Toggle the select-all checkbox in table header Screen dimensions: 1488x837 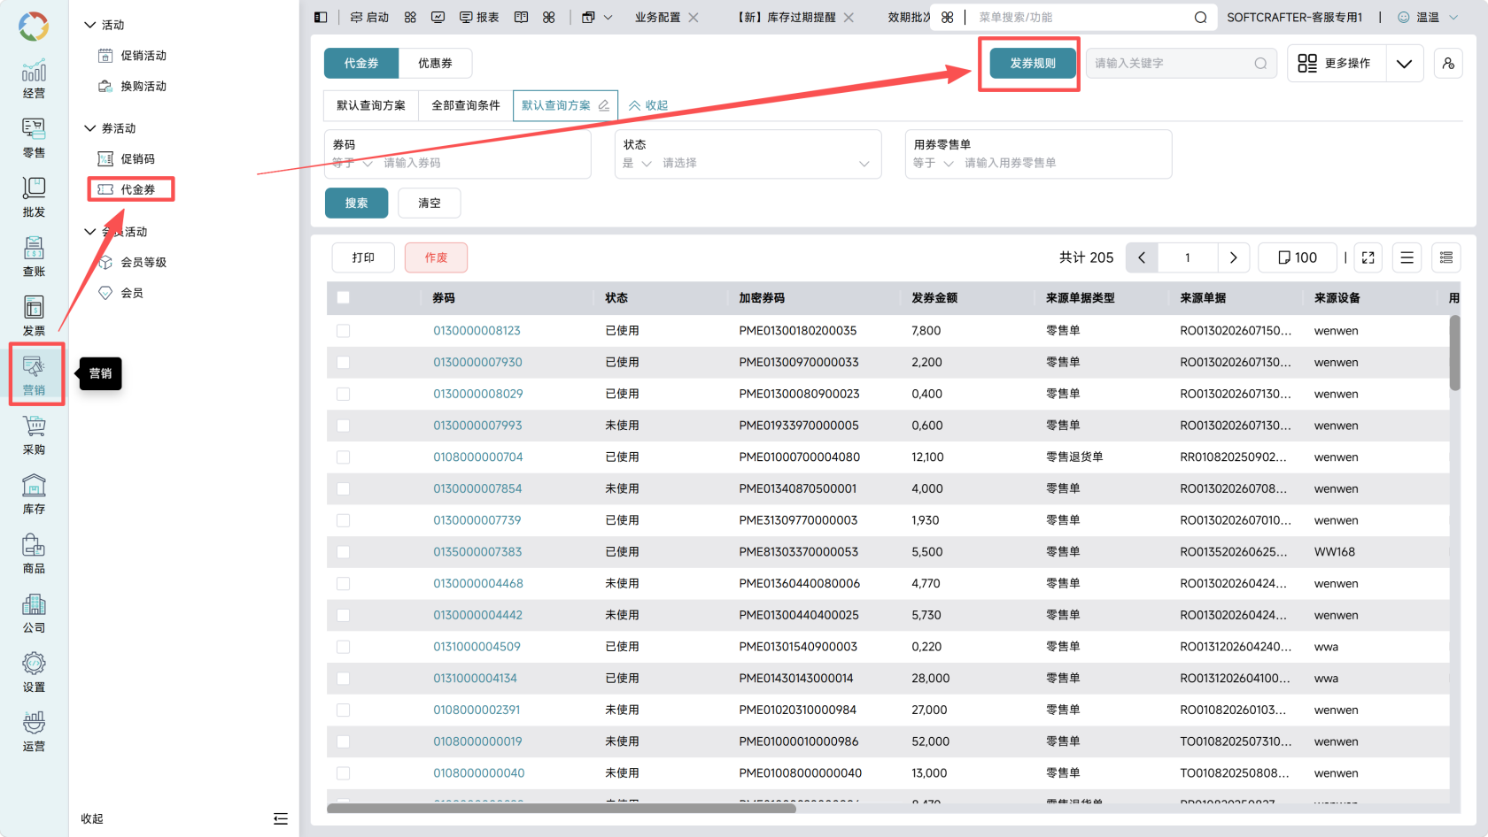pos(343,298)
